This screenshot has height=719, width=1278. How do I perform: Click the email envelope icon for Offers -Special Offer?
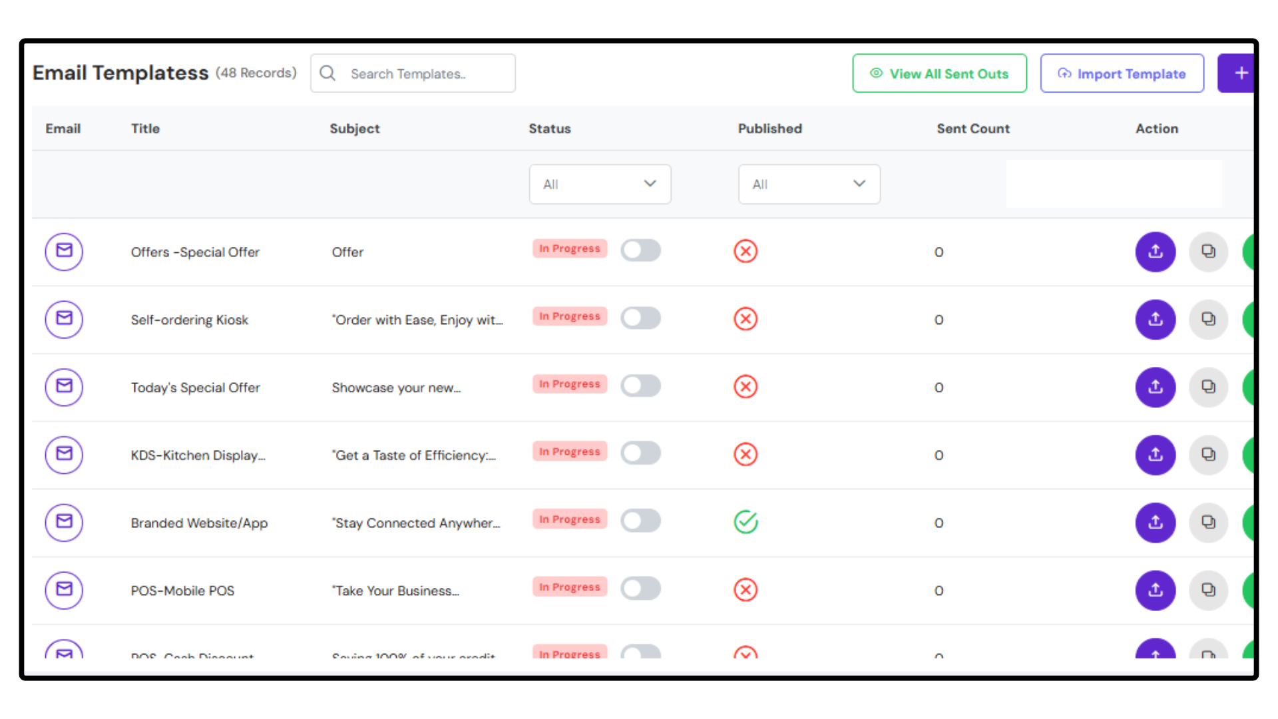[64, 252]
